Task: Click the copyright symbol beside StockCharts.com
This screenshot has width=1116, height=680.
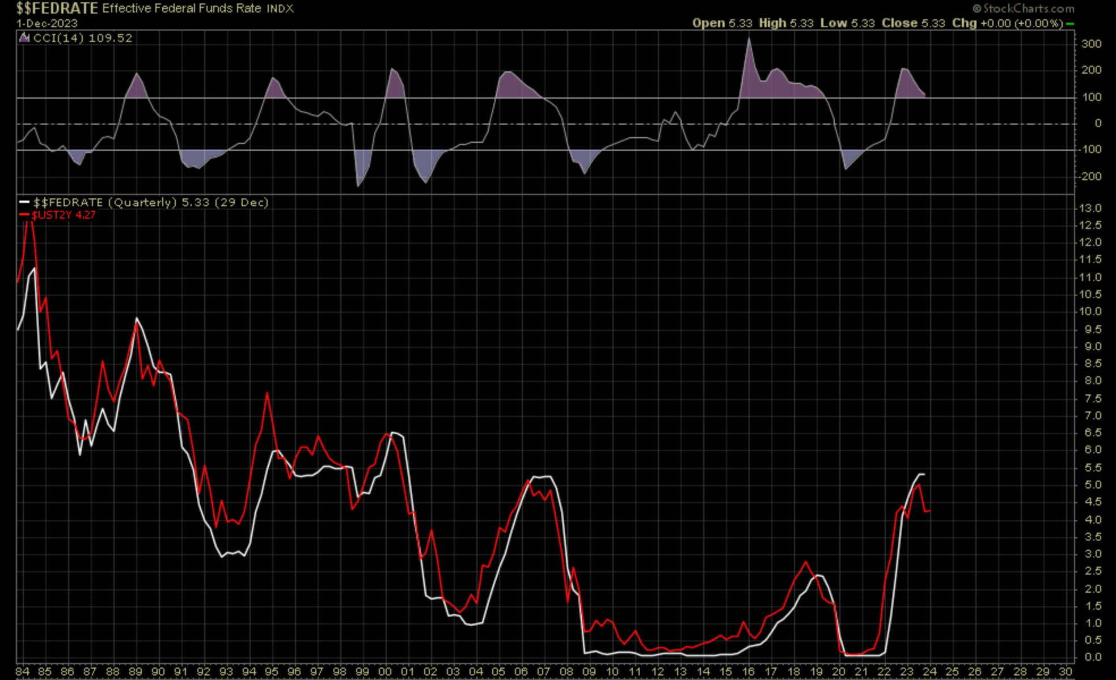Action: (976, 8)
